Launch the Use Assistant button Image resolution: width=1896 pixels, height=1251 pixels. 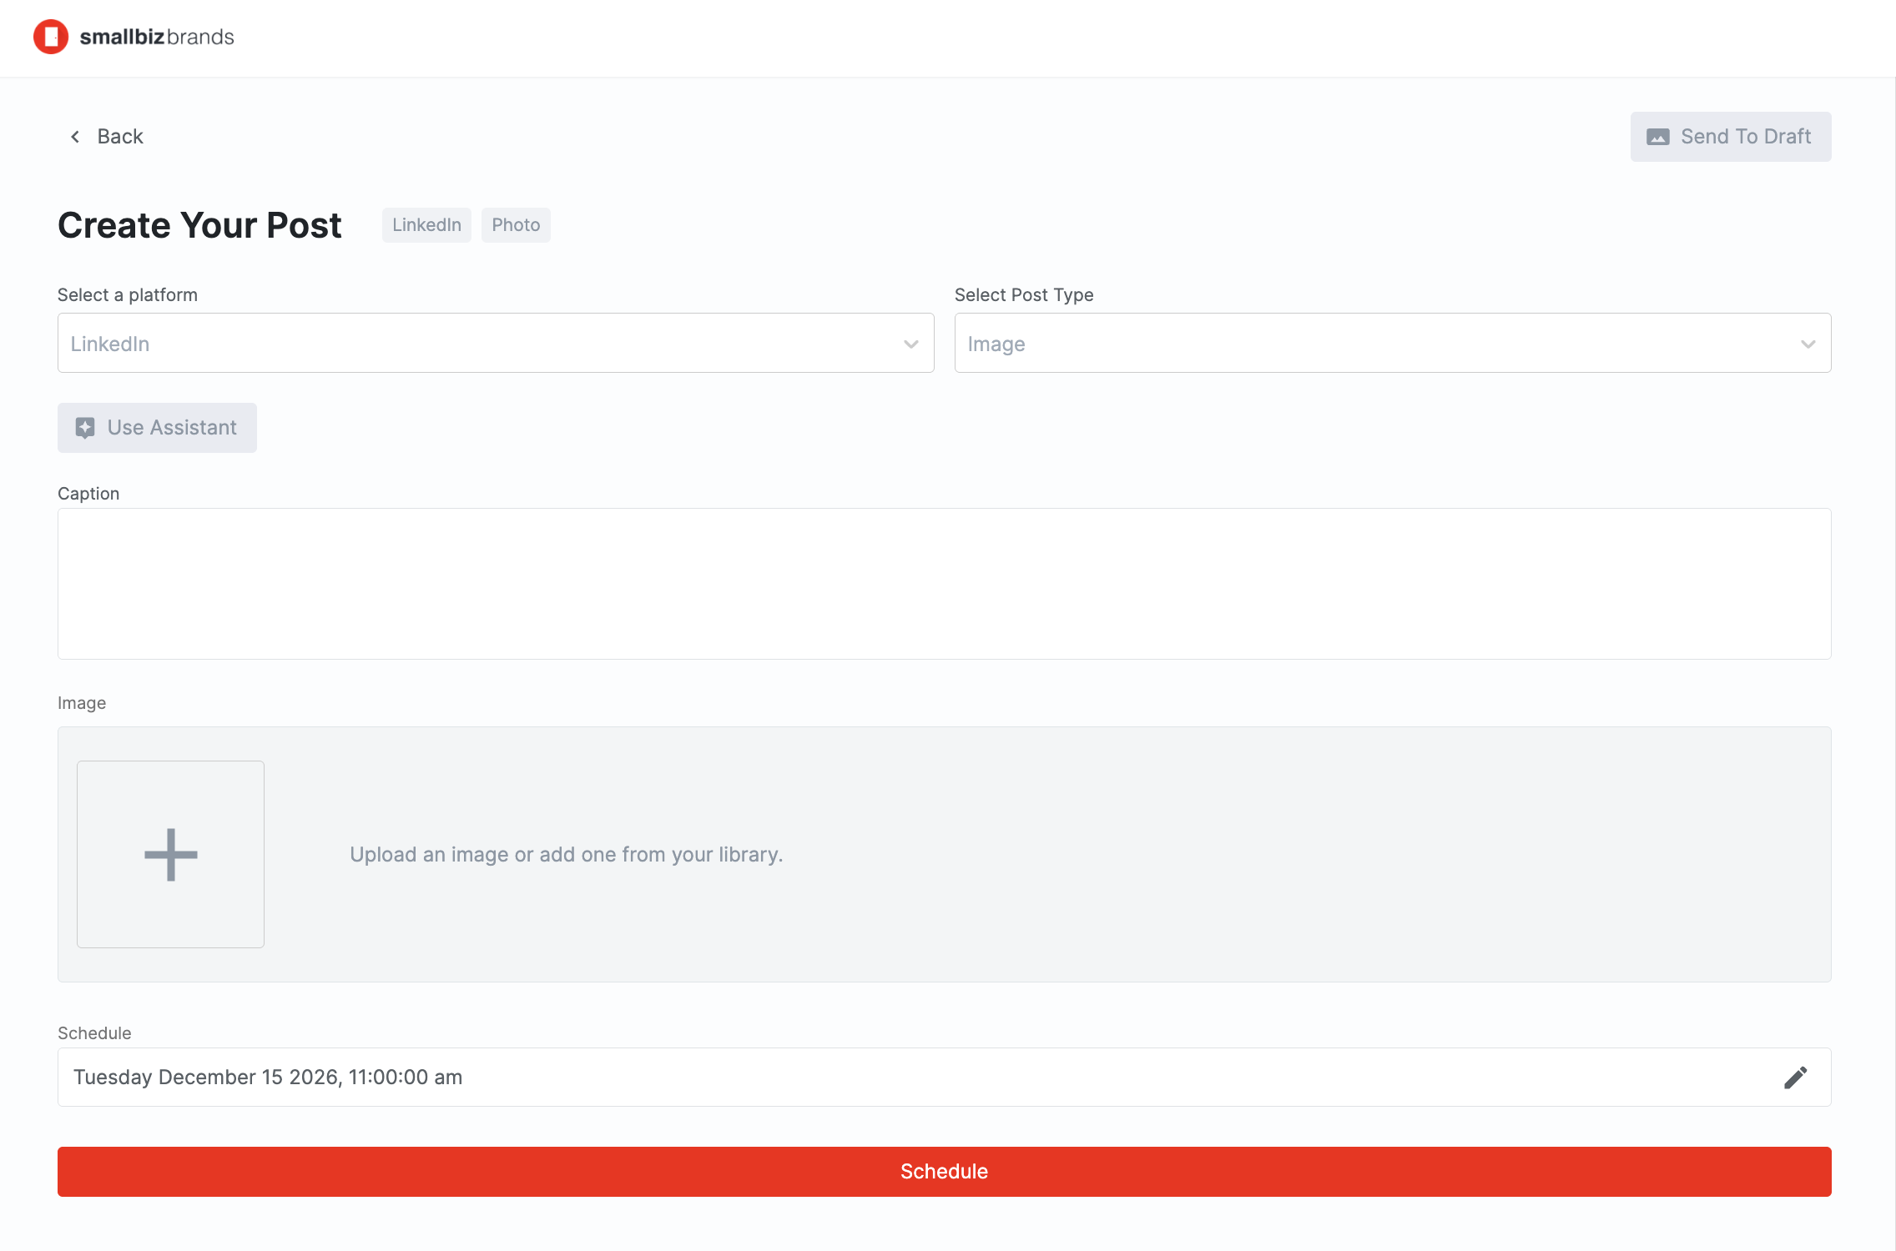coord(157,428)
